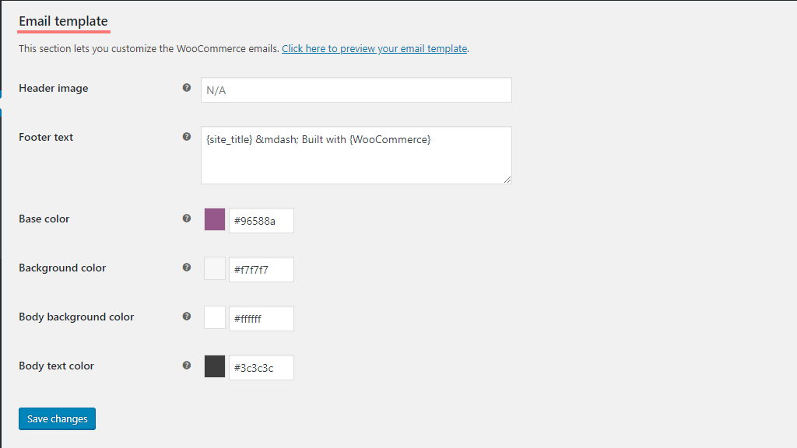The image size is (797, 448).
Task: Click the help icon next to Footer text
Action: pos(187,137)
